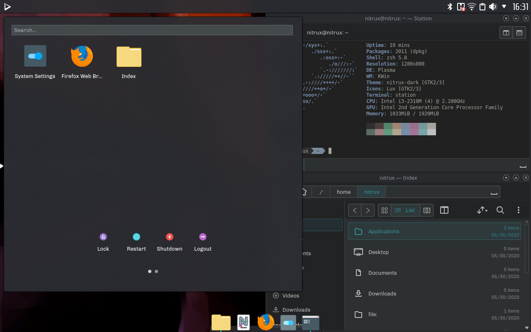531x332 pixels.
Task: Click the Bluetooth icon in the system tray
Action: coord(450,7)
